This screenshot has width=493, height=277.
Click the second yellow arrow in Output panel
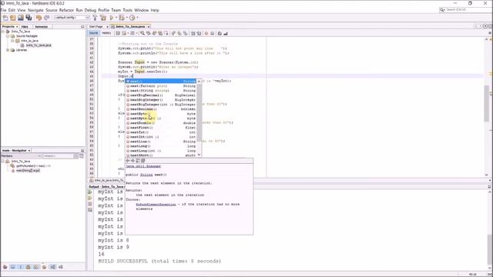pyautogui.click(x=90, y=198)
